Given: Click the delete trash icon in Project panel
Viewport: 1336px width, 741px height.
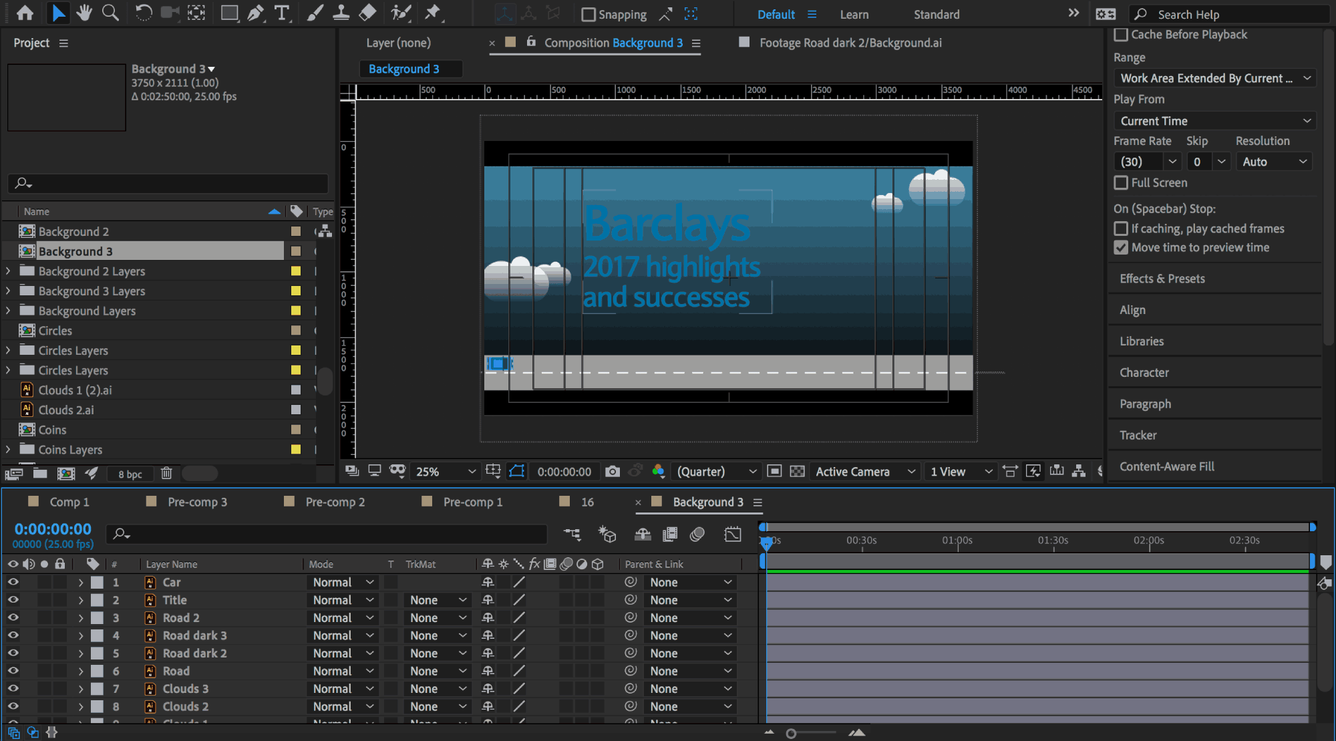Looking at the screenshot, I should [x=166, y=474].
